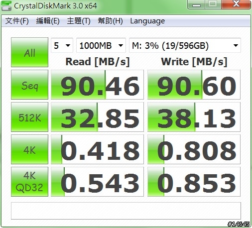Image resolution: width=252 pixels, height=228 pixels.
Task: Open the 編輯(E) menu
Action: click(48, 21)
